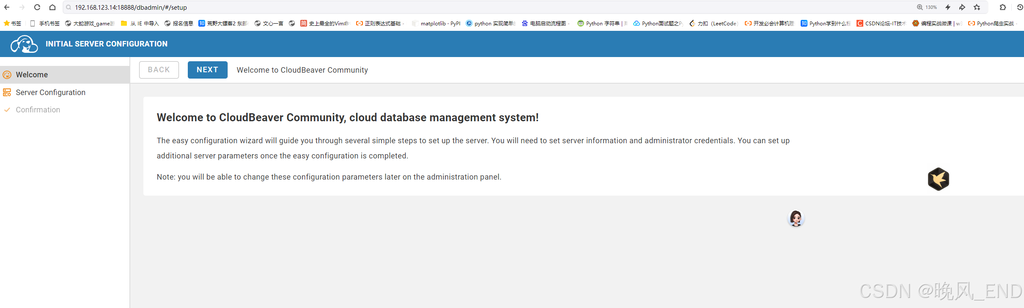Open the Python面试题 bookmark
The height and width of the screenshot is (308, 1024).
[x=658, y=24]
